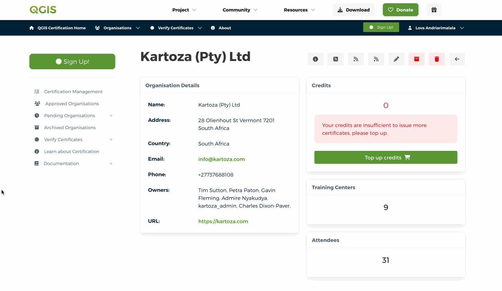The height and width of the screenshot is (291, 502).
Task: Open the https://kartoza.com URL link
Action: (223, 221)
